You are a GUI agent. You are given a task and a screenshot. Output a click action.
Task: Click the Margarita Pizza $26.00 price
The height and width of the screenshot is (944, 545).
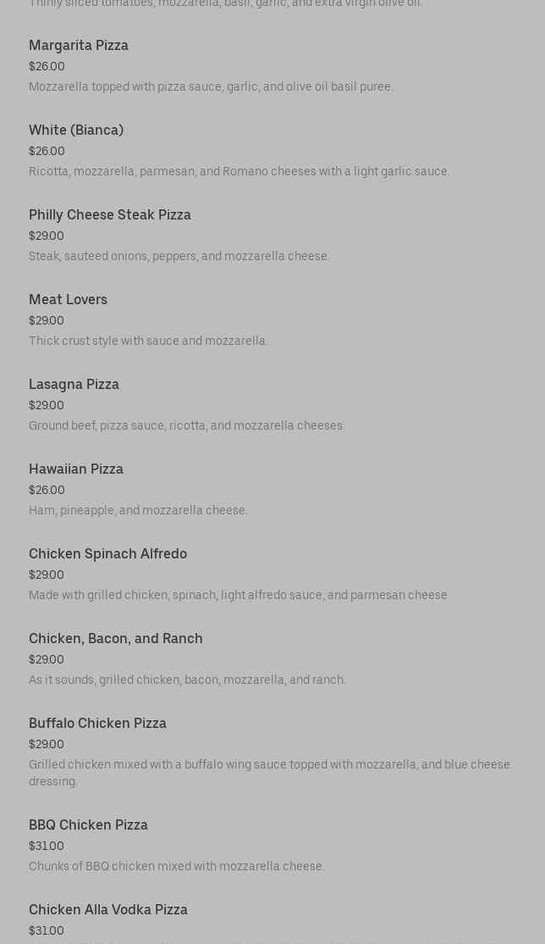pyautogui.click(x=47, y=67)
